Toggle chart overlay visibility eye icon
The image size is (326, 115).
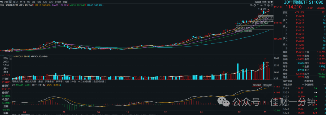(x=251, y=5)
